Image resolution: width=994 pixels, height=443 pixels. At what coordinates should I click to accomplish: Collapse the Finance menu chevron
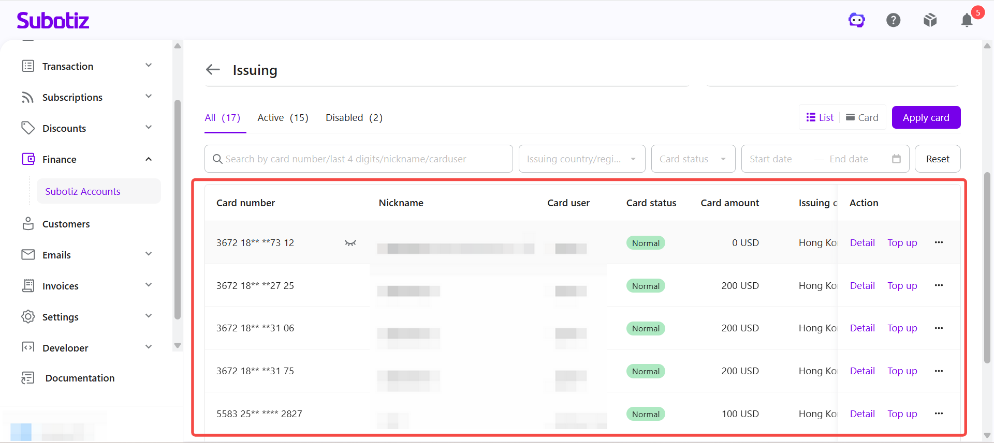[149, 159]
